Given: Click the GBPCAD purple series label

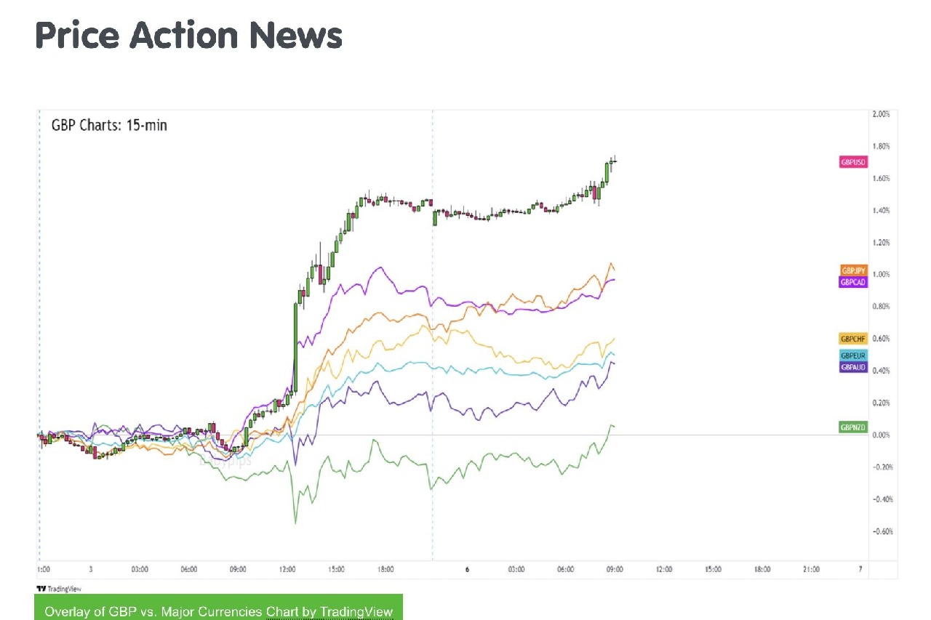Looking at the screenshot, I should 853,282.
